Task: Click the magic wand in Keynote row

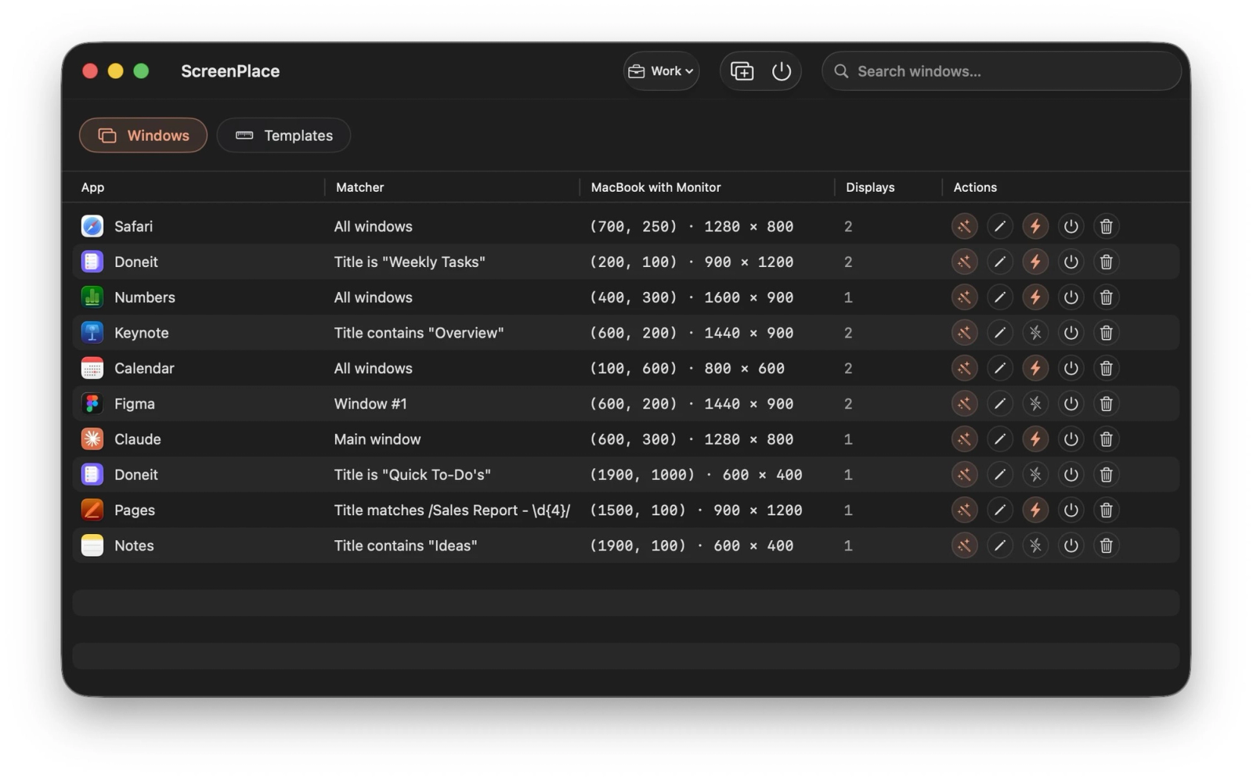Action: pyautogui.click(x=964, y=333)
